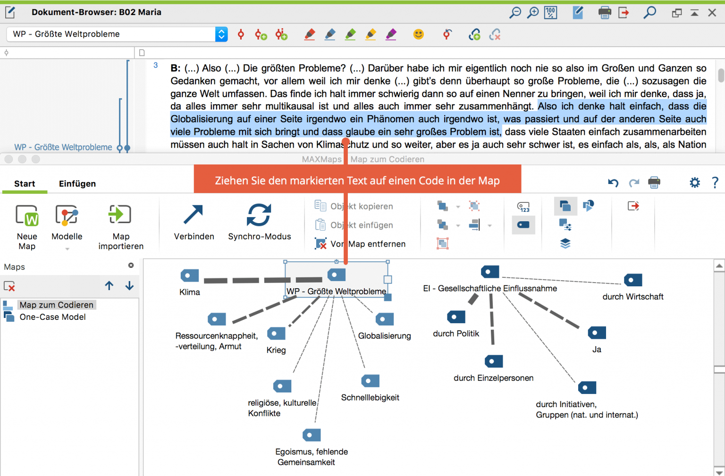Image resolution: width=725 pixels, height=476 pixels.
Task: Click the Map importieren icon
Action: (120, 215)
